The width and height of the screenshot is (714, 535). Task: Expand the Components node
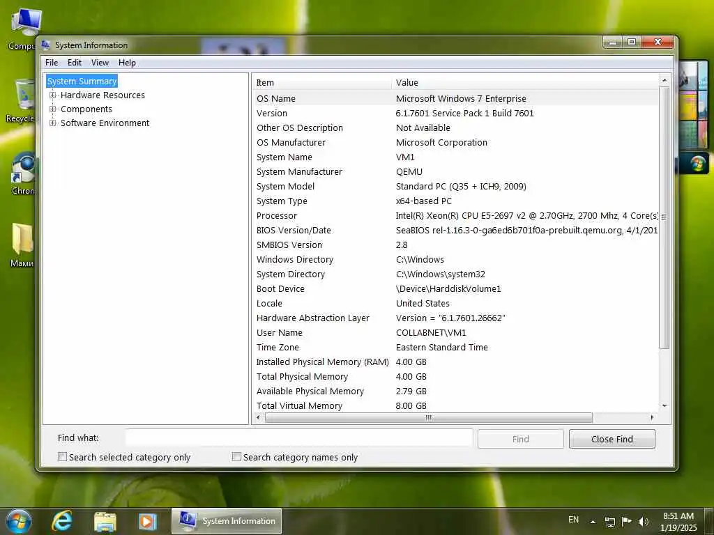(x=53, y=109)
